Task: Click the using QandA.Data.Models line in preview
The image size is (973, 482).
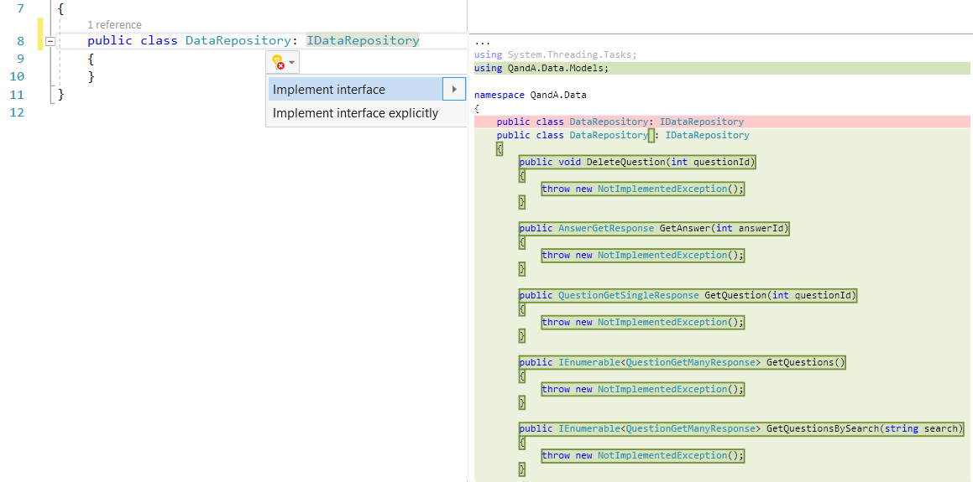Action: [x=541, y=68]
